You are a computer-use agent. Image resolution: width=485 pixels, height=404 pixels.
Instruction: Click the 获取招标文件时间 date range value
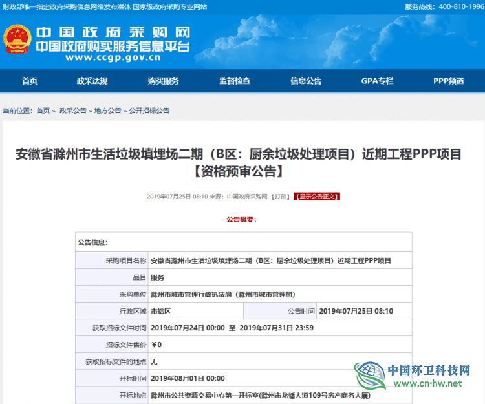(x=232, y=328)
